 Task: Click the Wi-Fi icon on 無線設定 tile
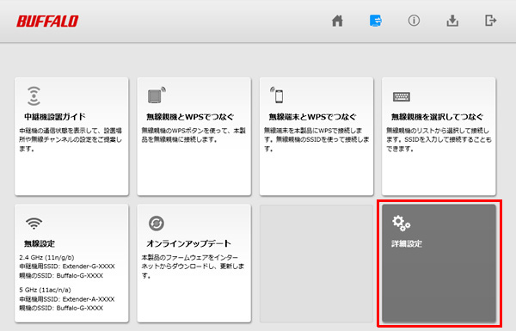34,223
